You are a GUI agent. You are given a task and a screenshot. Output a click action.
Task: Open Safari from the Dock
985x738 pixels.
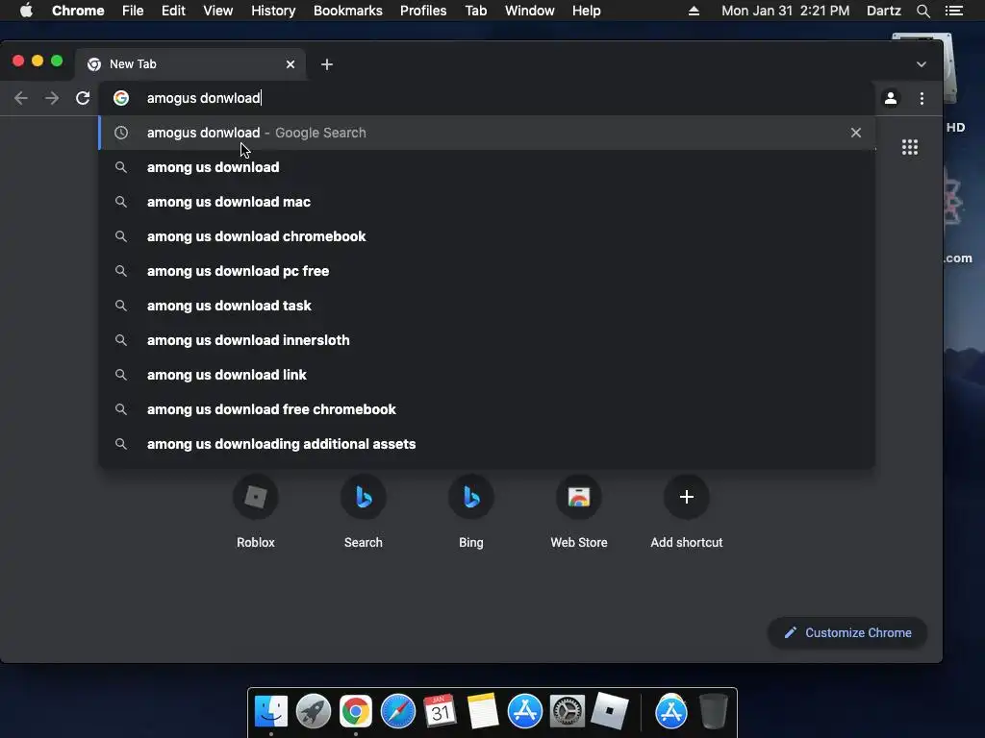(397, 711)
